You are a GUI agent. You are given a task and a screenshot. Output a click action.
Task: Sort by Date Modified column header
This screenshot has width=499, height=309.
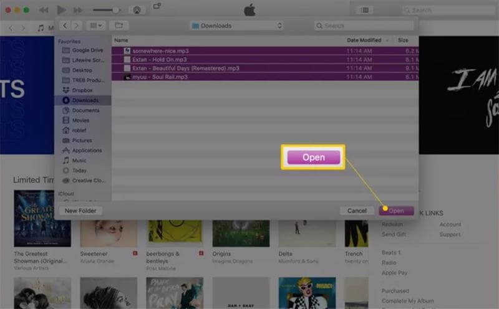pyautogui.click(x=364, y=40)
